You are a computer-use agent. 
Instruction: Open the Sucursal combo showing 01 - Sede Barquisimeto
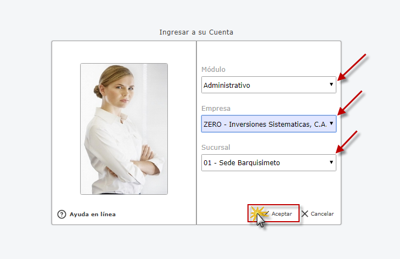coord(263,162)
